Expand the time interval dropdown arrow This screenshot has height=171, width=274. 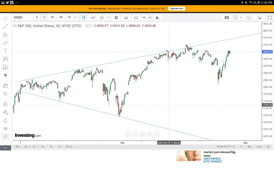pos(75,17)
